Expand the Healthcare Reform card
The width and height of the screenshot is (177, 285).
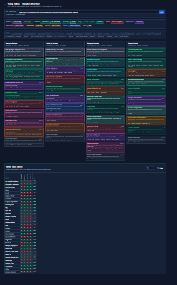click(x=106, y=72)
